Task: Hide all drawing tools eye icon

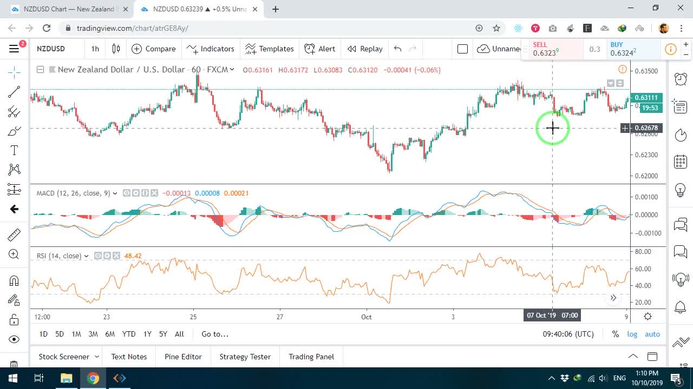Action: click(x=14, y=339)
